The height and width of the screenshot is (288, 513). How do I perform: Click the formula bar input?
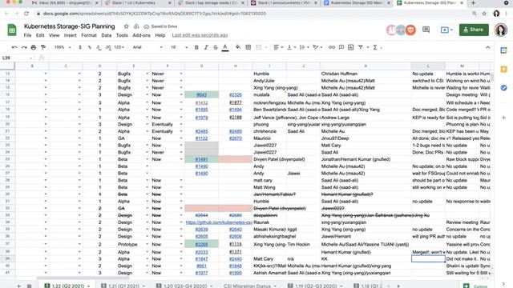270,58
